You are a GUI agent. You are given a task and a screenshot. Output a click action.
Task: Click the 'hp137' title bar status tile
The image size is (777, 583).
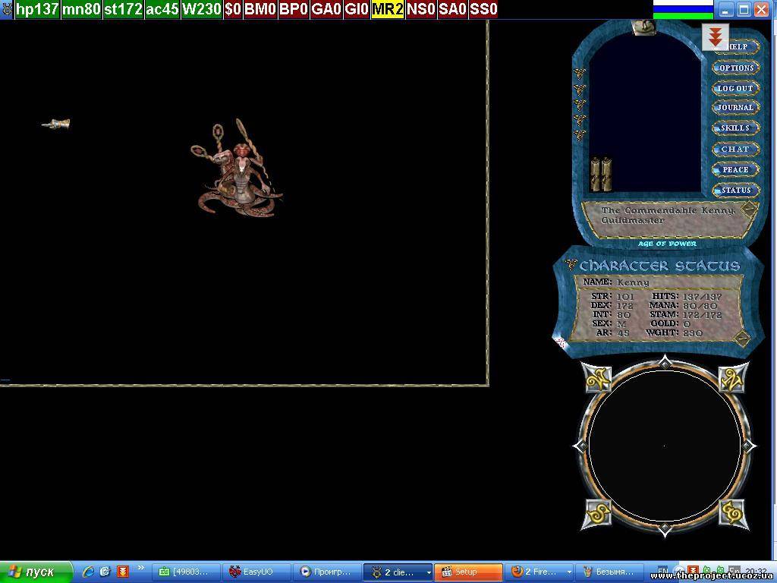click(x=38, y=9)
